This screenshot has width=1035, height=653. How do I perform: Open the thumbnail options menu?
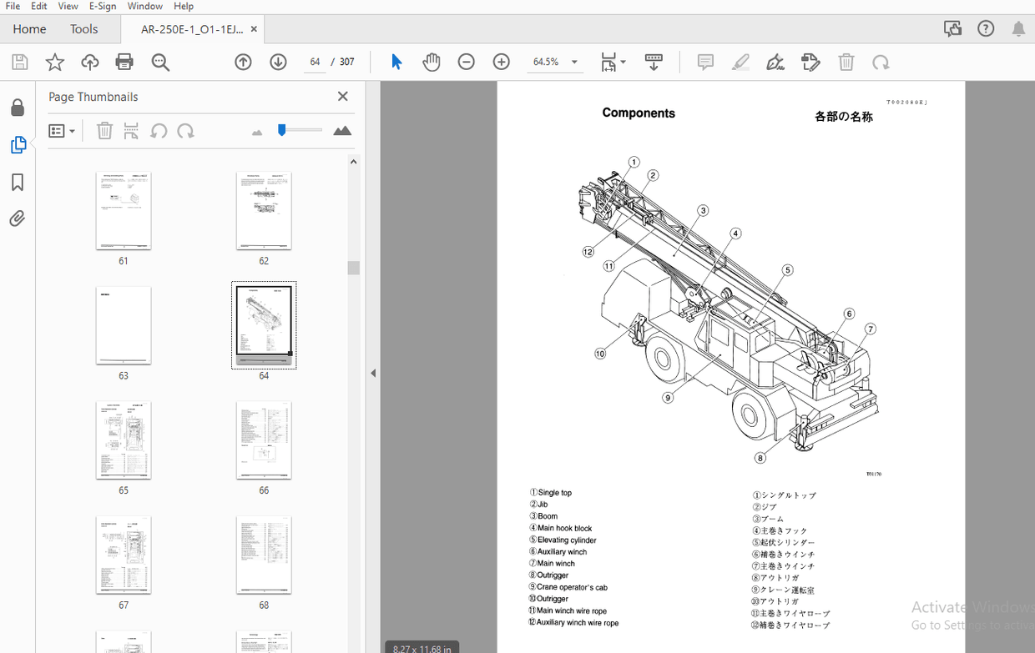[62, 130]
